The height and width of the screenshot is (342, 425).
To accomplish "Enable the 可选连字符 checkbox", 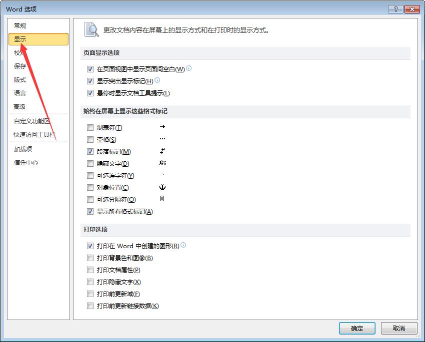I will tap(90, 176).
